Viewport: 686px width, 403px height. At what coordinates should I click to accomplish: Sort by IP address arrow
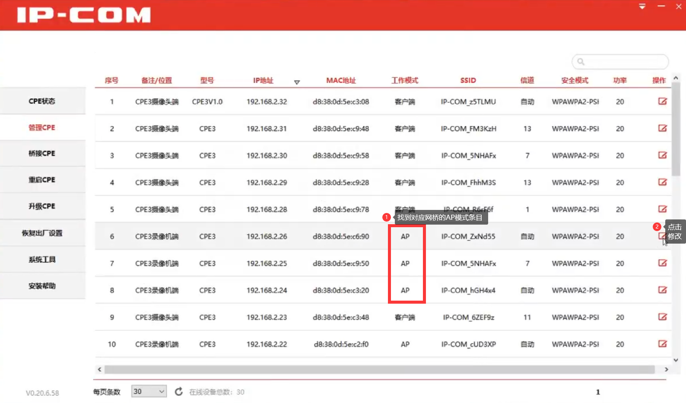(297, 82)
